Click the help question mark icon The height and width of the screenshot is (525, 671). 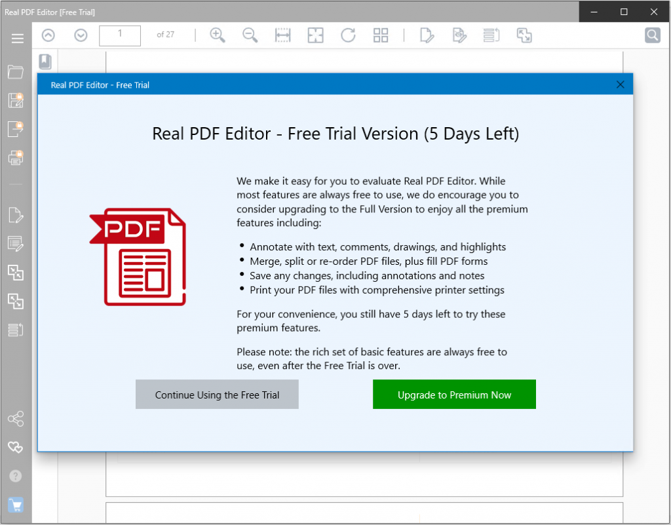tap(16, 476)
